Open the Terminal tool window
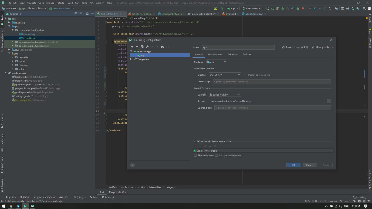This screenshot has height=209, width=372. click(108, 197)
